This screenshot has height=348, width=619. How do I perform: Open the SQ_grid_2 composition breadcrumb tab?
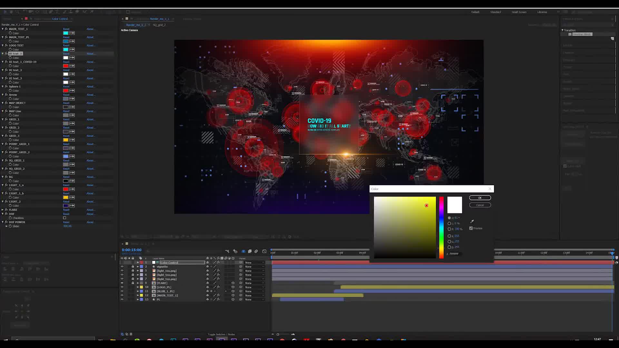pos(159,25)
